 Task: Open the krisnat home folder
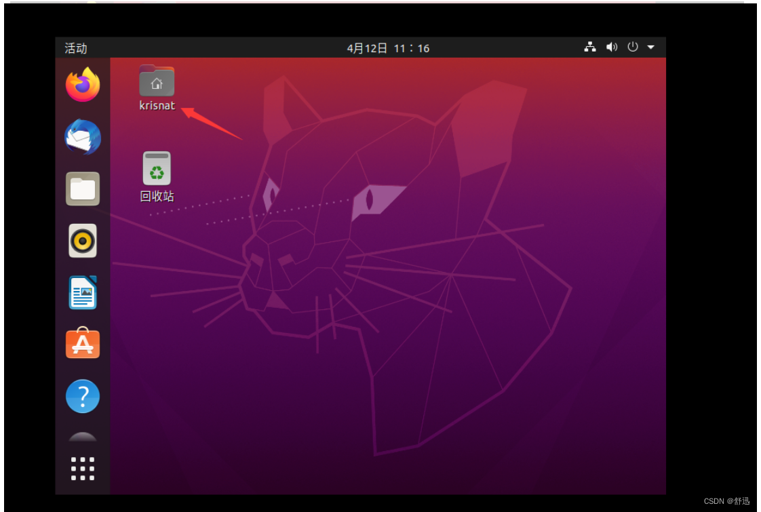click(157, 82)
